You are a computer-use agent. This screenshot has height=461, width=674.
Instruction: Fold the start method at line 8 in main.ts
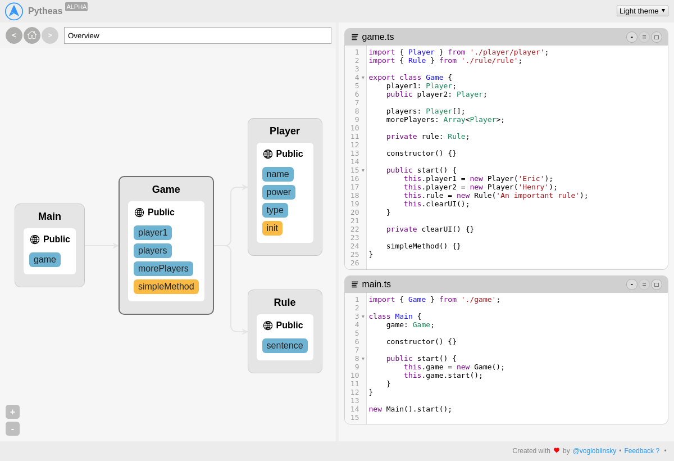click(x=363, y=358)
